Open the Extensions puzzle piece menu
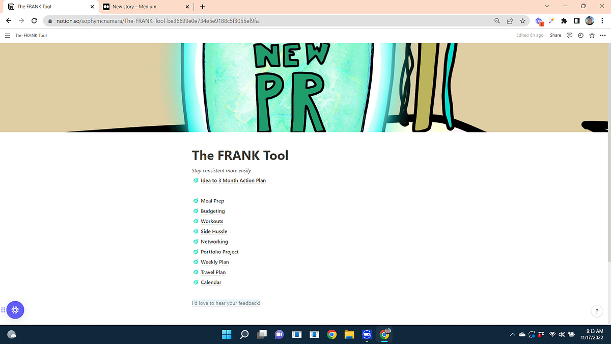This screenshot has height=344, width=611. pyautogui.click(x=563, y=21)
